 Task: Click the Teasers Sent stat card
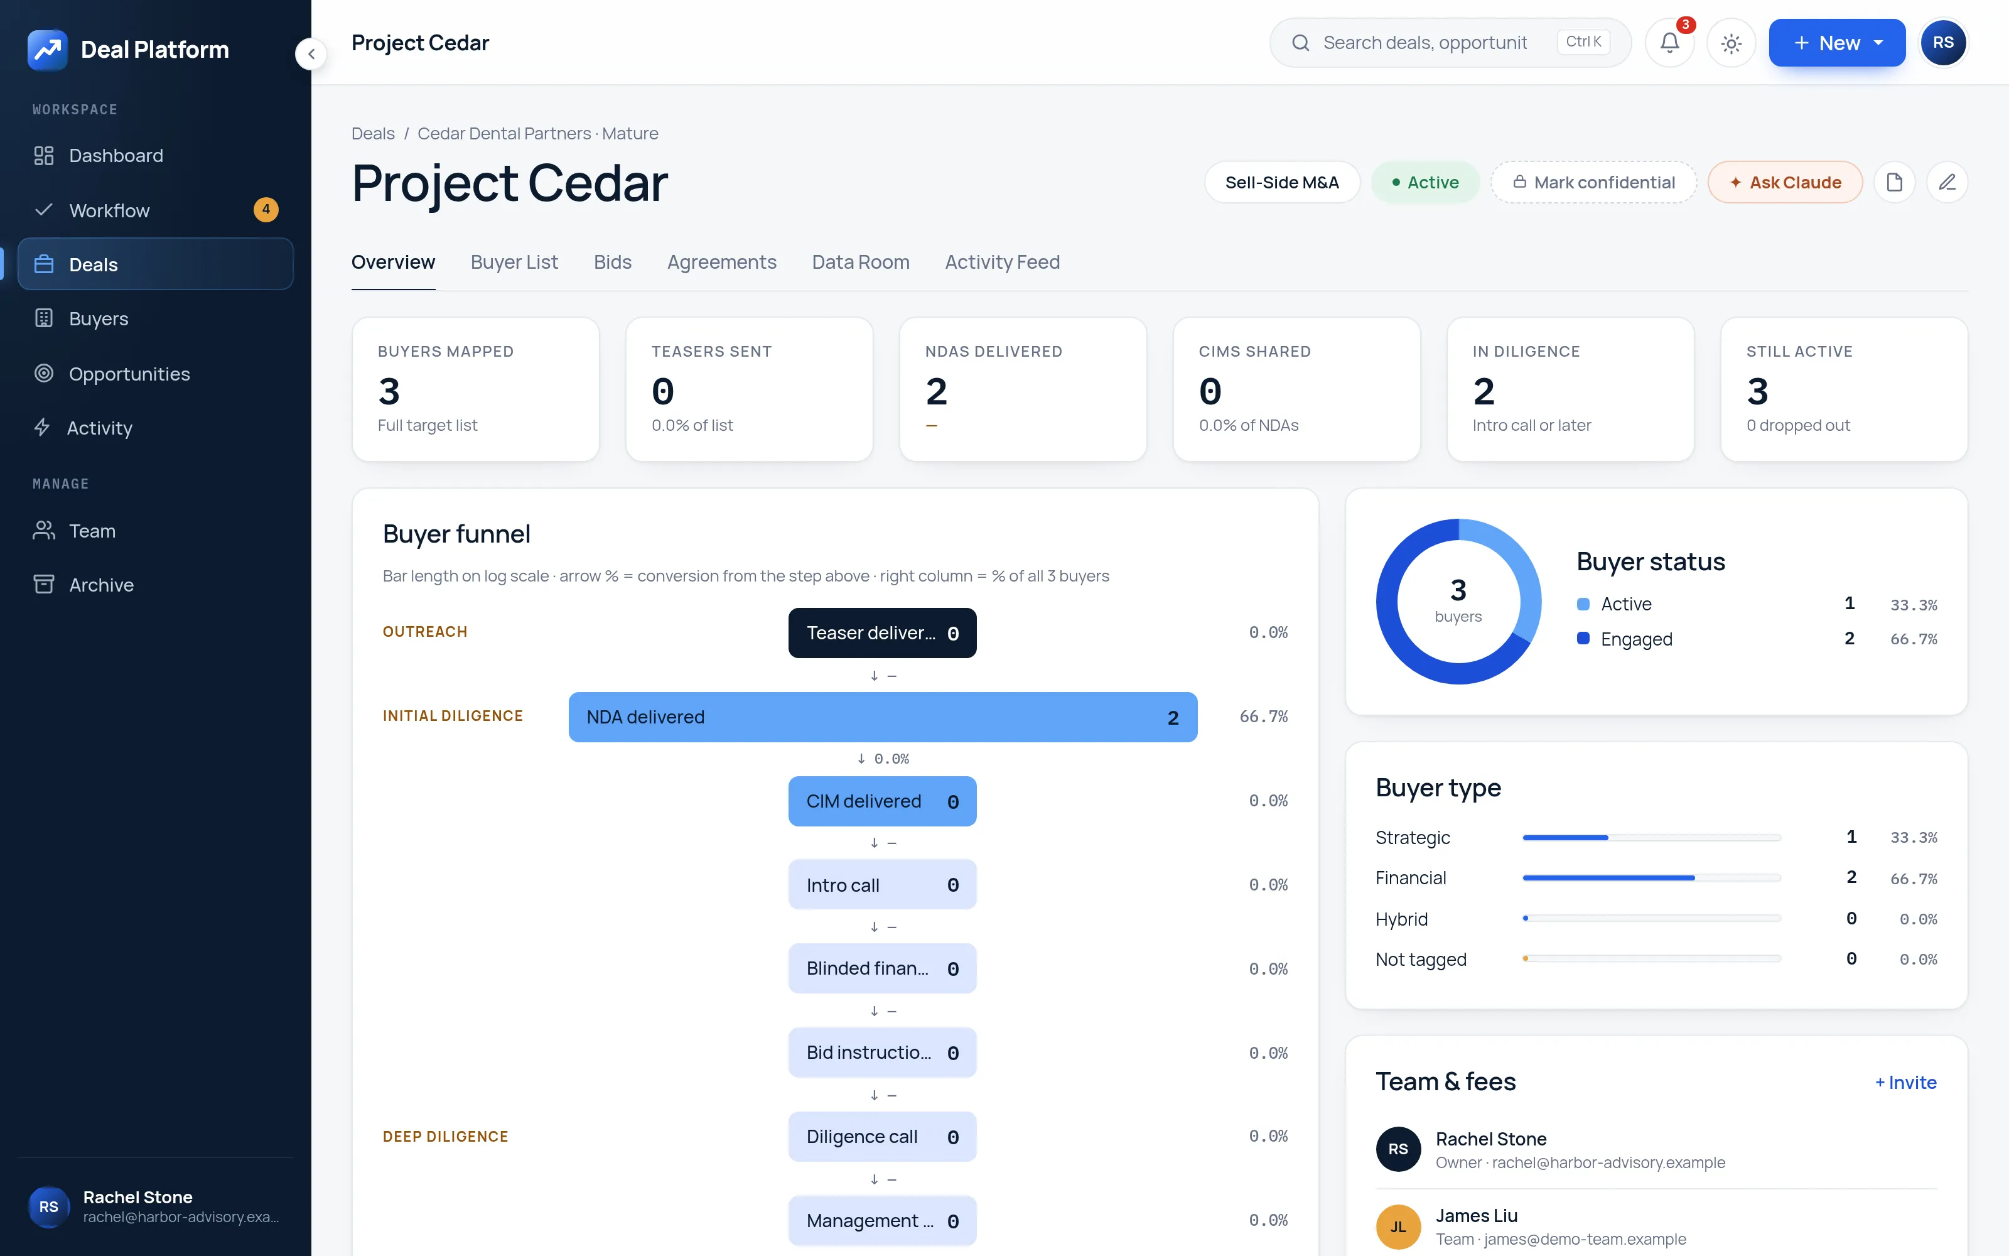(x=749, y=389)
